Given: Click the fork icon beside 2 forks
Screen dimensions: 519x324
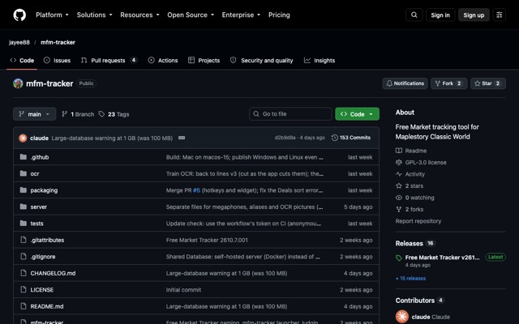Looking at the screenshot, I should (399, 209).
